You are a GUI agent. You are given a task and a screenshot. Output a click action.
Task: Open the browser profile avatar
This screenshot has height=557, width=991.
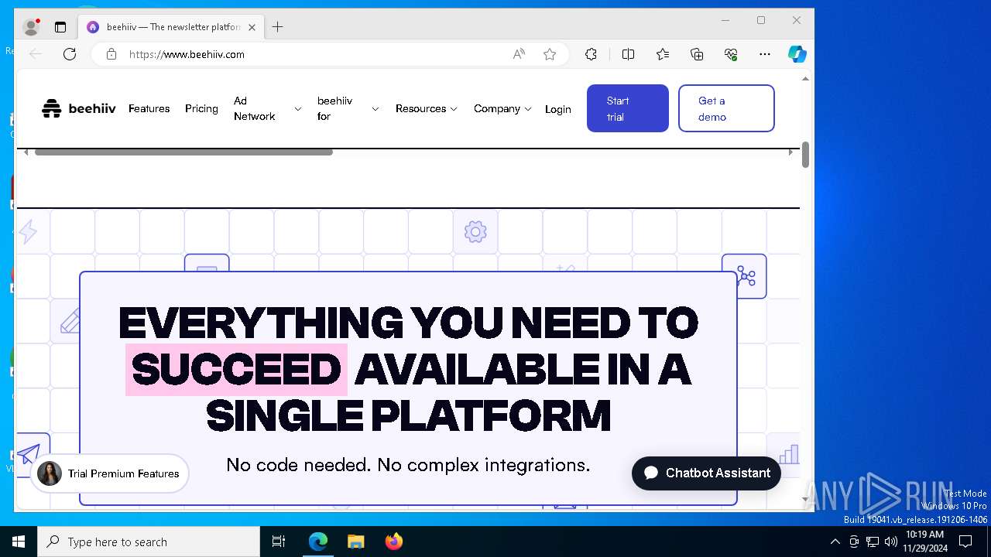tap(32, 27)
